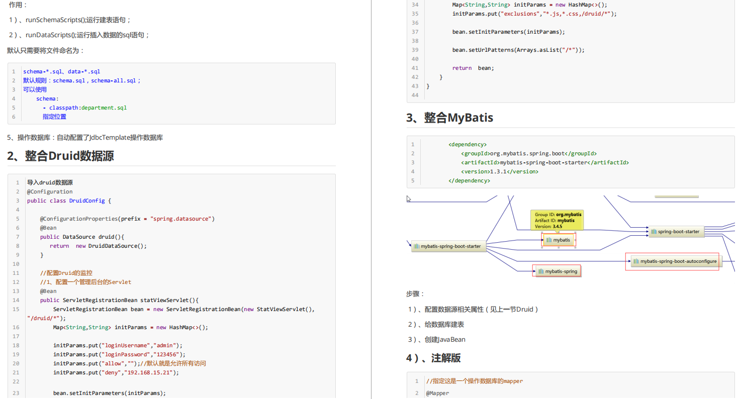740x399 pixels.
Task: Click the library icon on mybatis node
Action: point(548,240)
